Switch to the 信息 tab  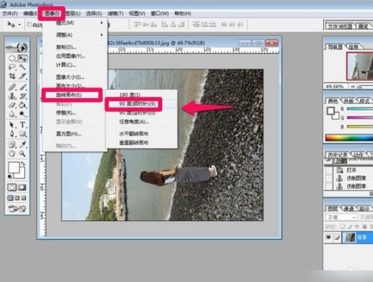(354, 46)
